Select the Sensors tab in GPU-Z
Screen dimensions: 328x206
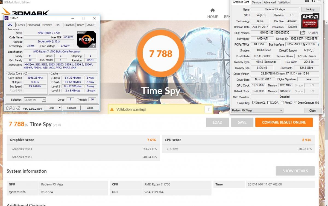point(256,2)
